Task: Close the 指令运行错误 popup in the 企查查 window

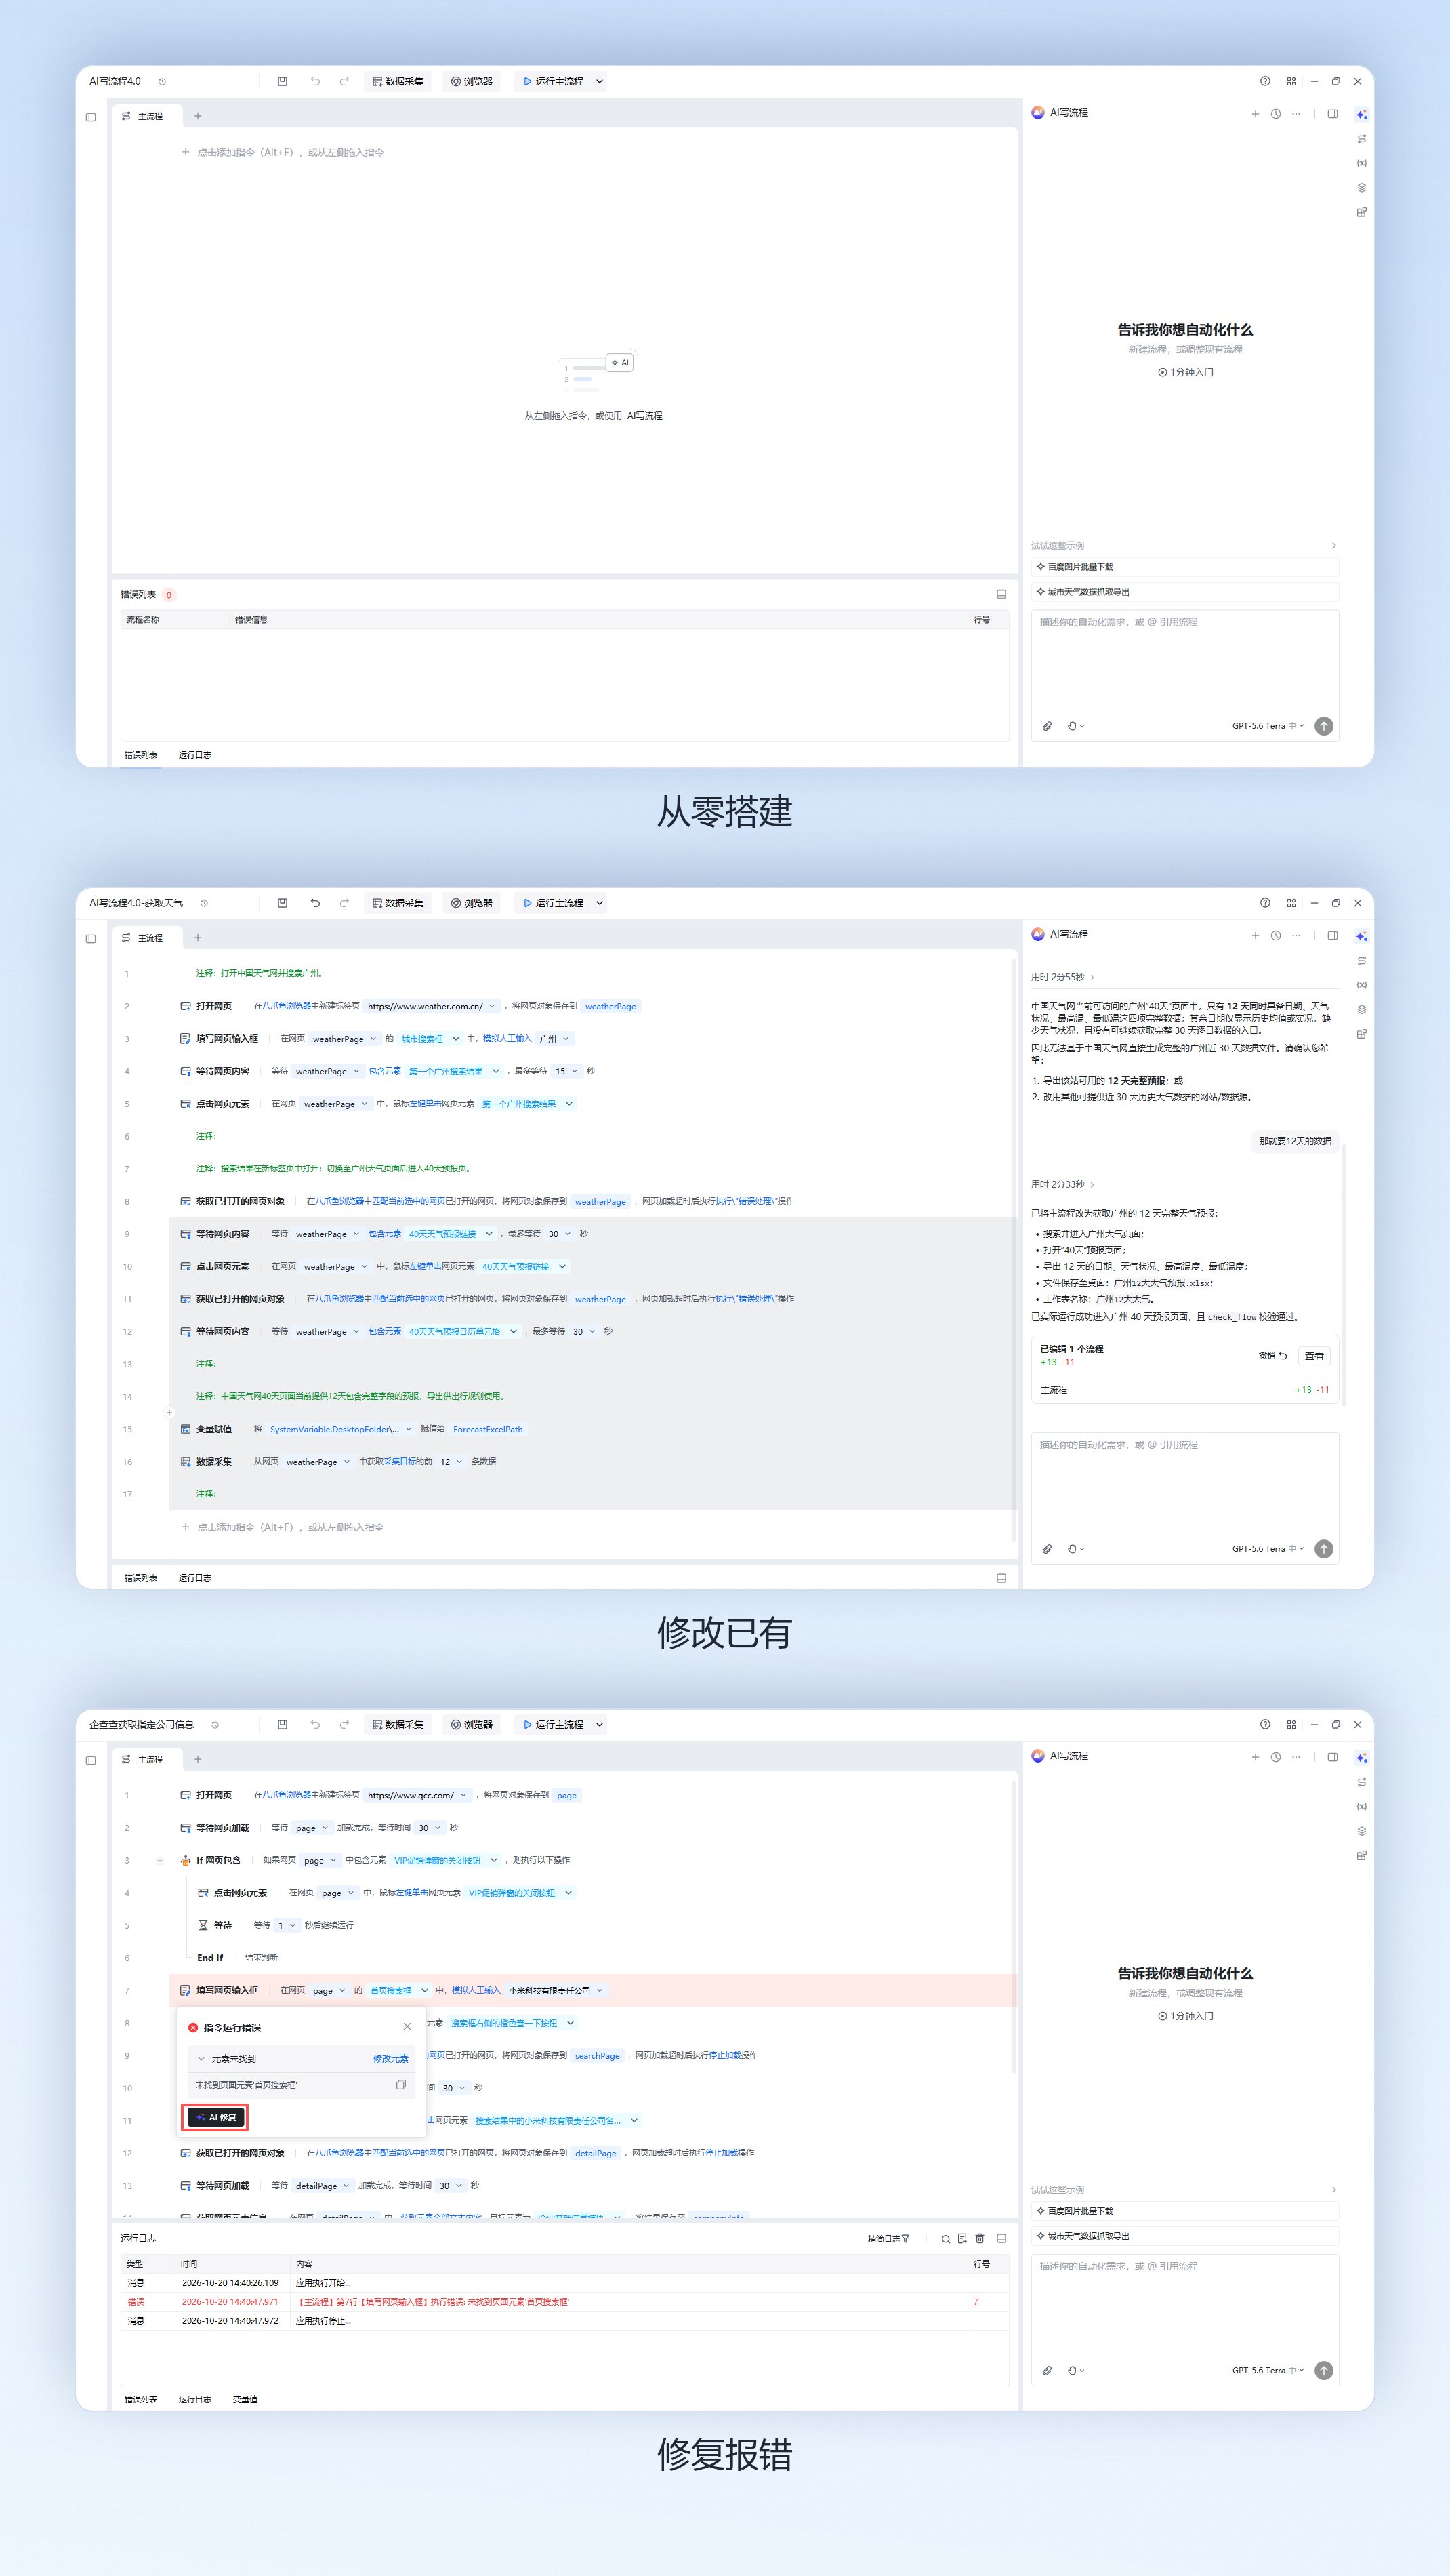Action: [x=407, y=2026]
